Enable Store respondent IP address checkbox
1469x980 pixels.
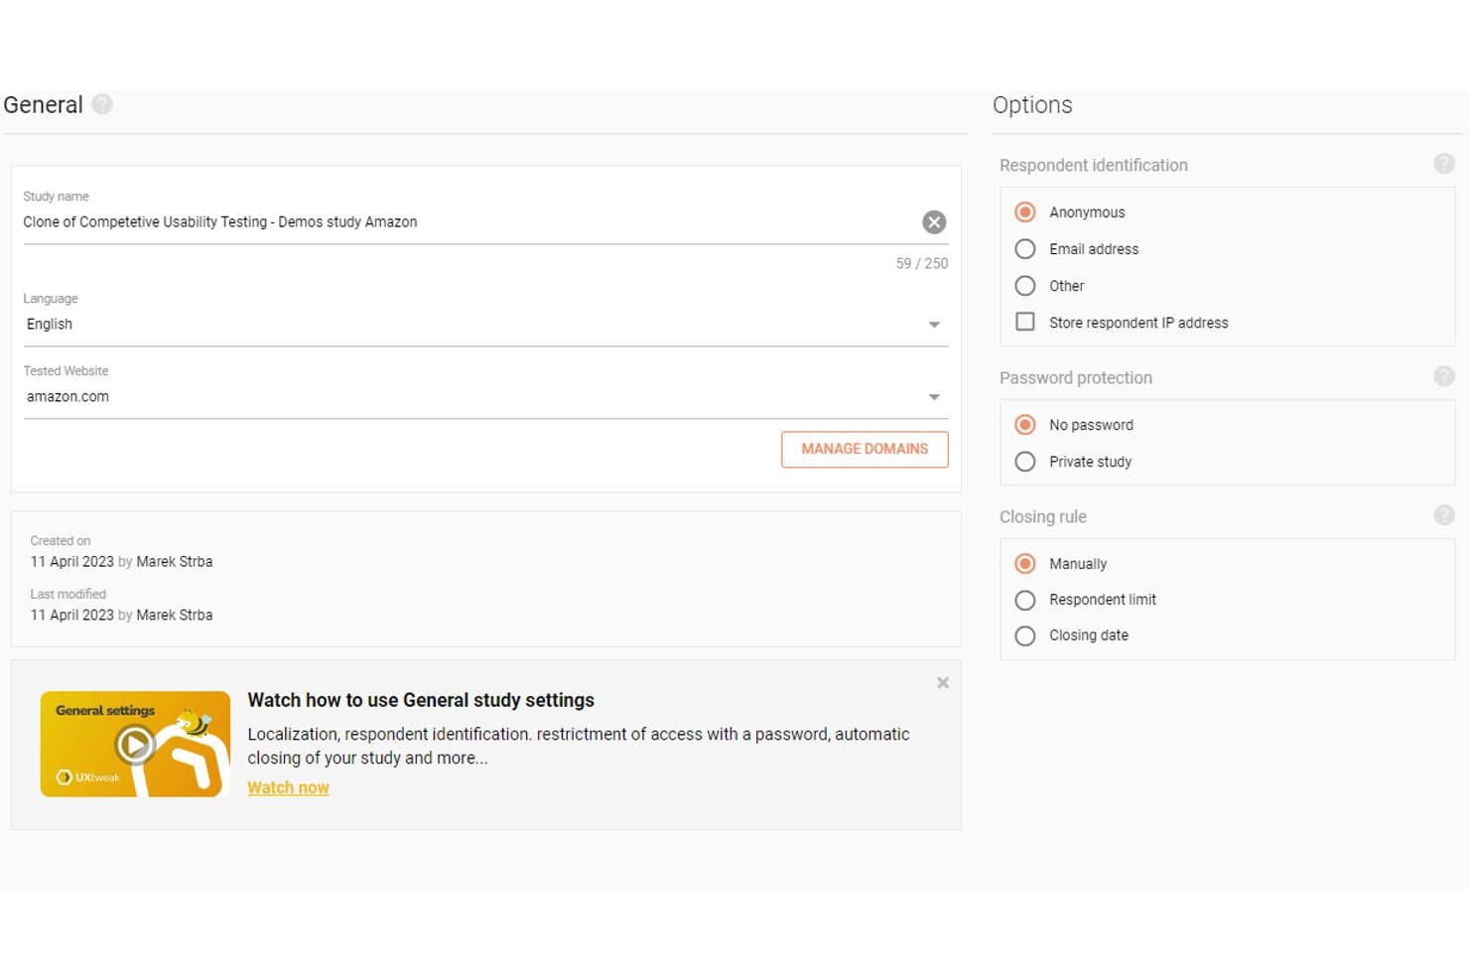tap(1025, 322)
